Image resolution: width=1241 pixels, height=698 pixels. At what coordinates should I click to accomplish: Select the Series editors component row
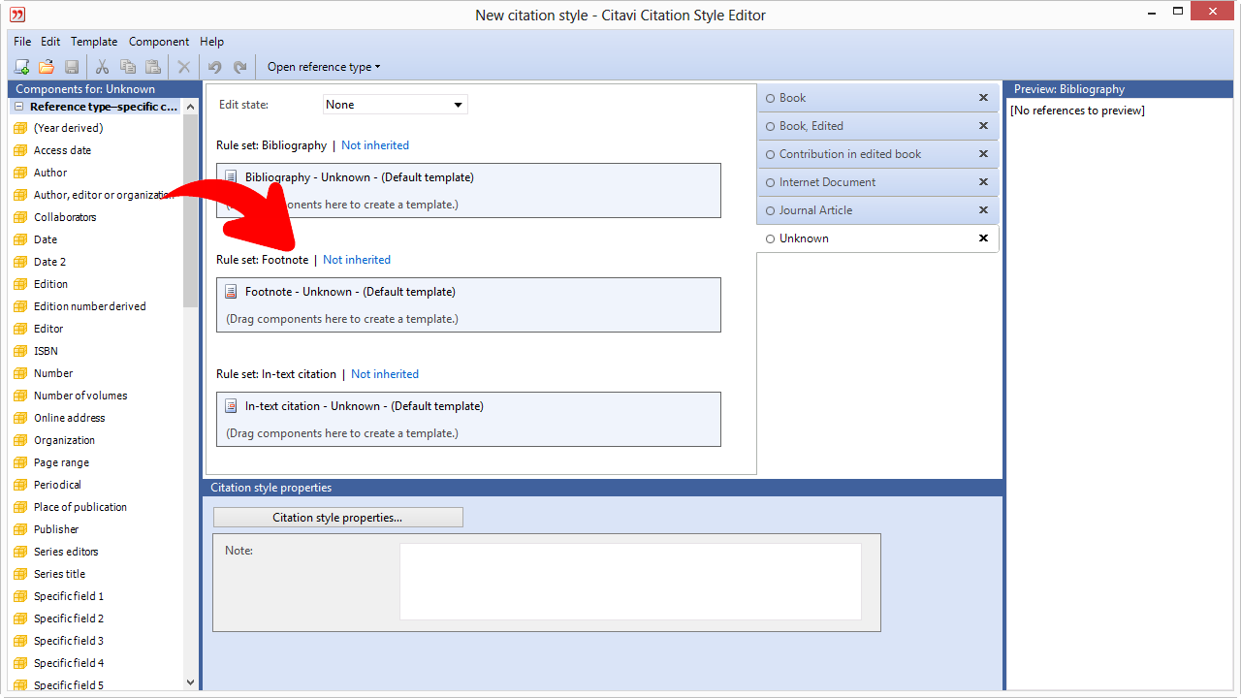96,552
